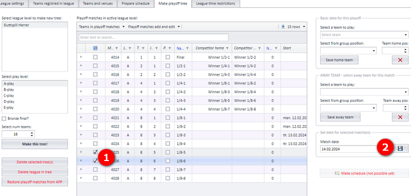
Task: Click Delete selected tree(s) button
Action: [x=34, y=162]
